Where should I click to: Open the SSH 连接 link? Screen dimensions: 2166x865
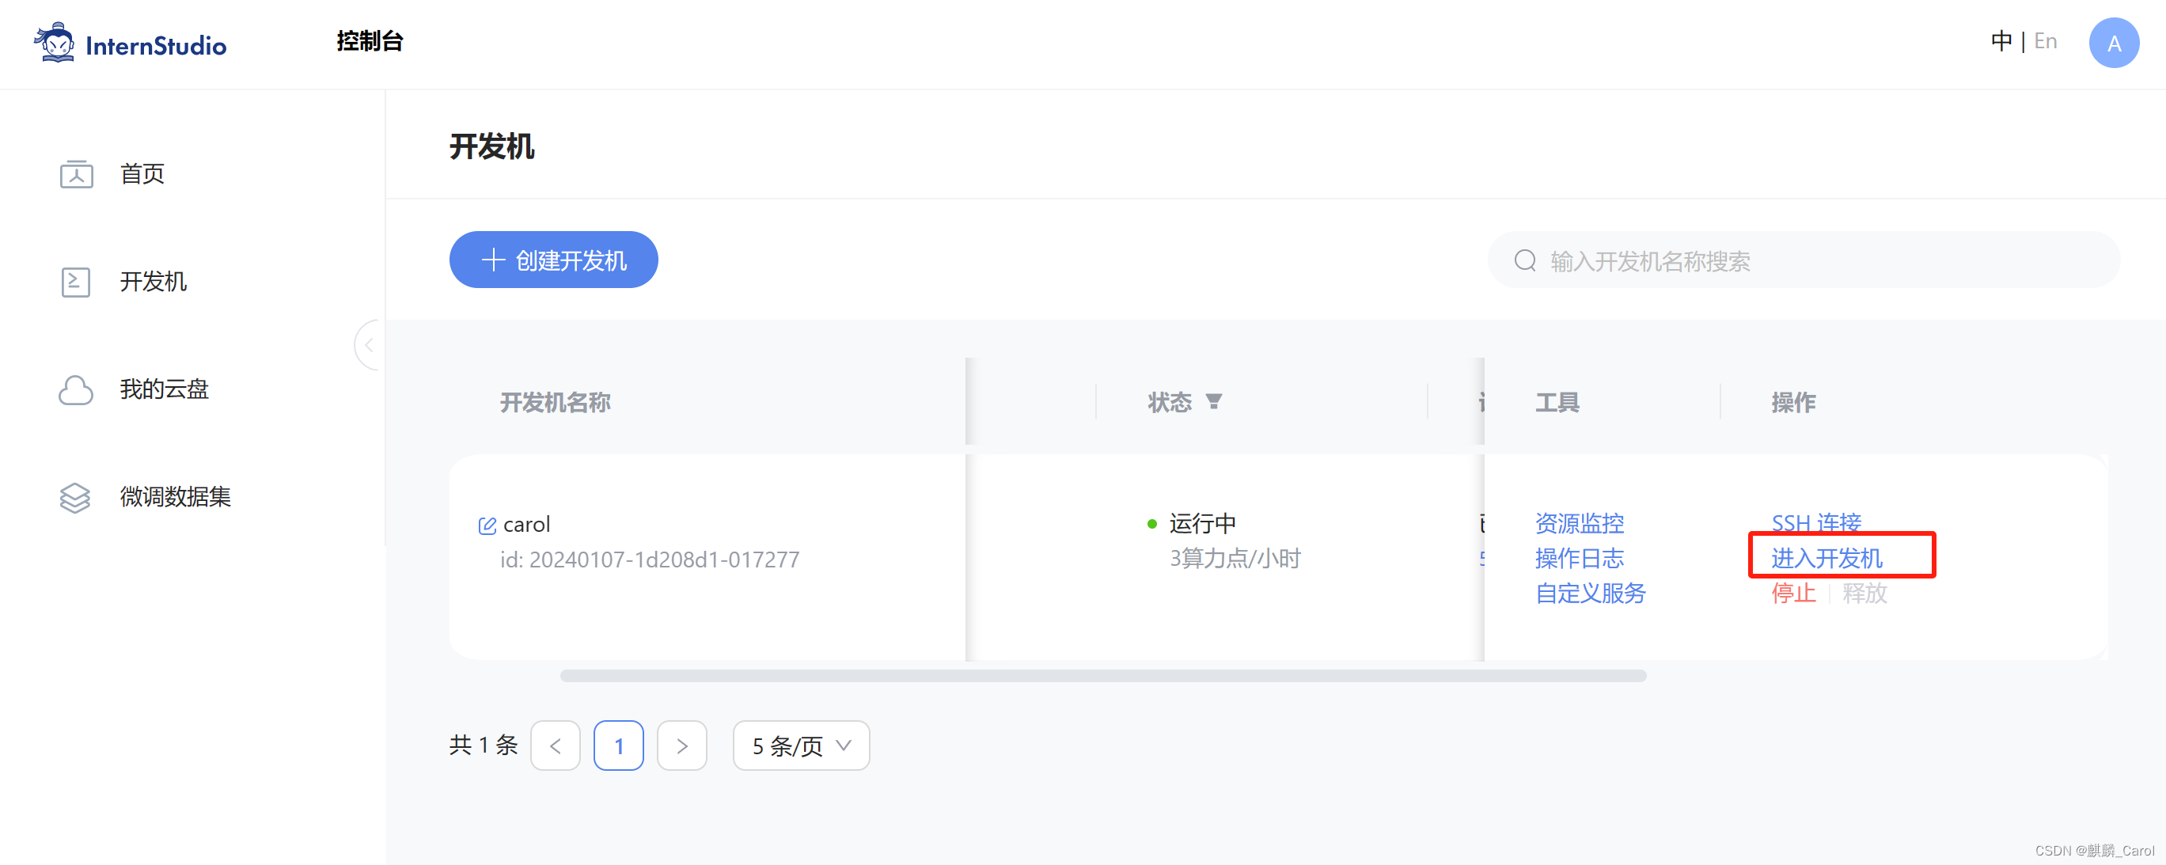click(1815, 522)
